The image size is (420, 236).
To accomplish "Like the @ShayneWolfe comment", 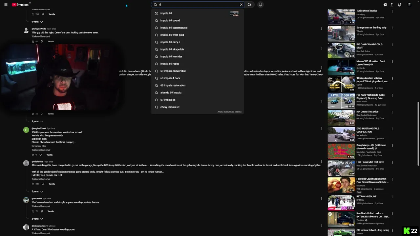I will (x=33, y=42).
